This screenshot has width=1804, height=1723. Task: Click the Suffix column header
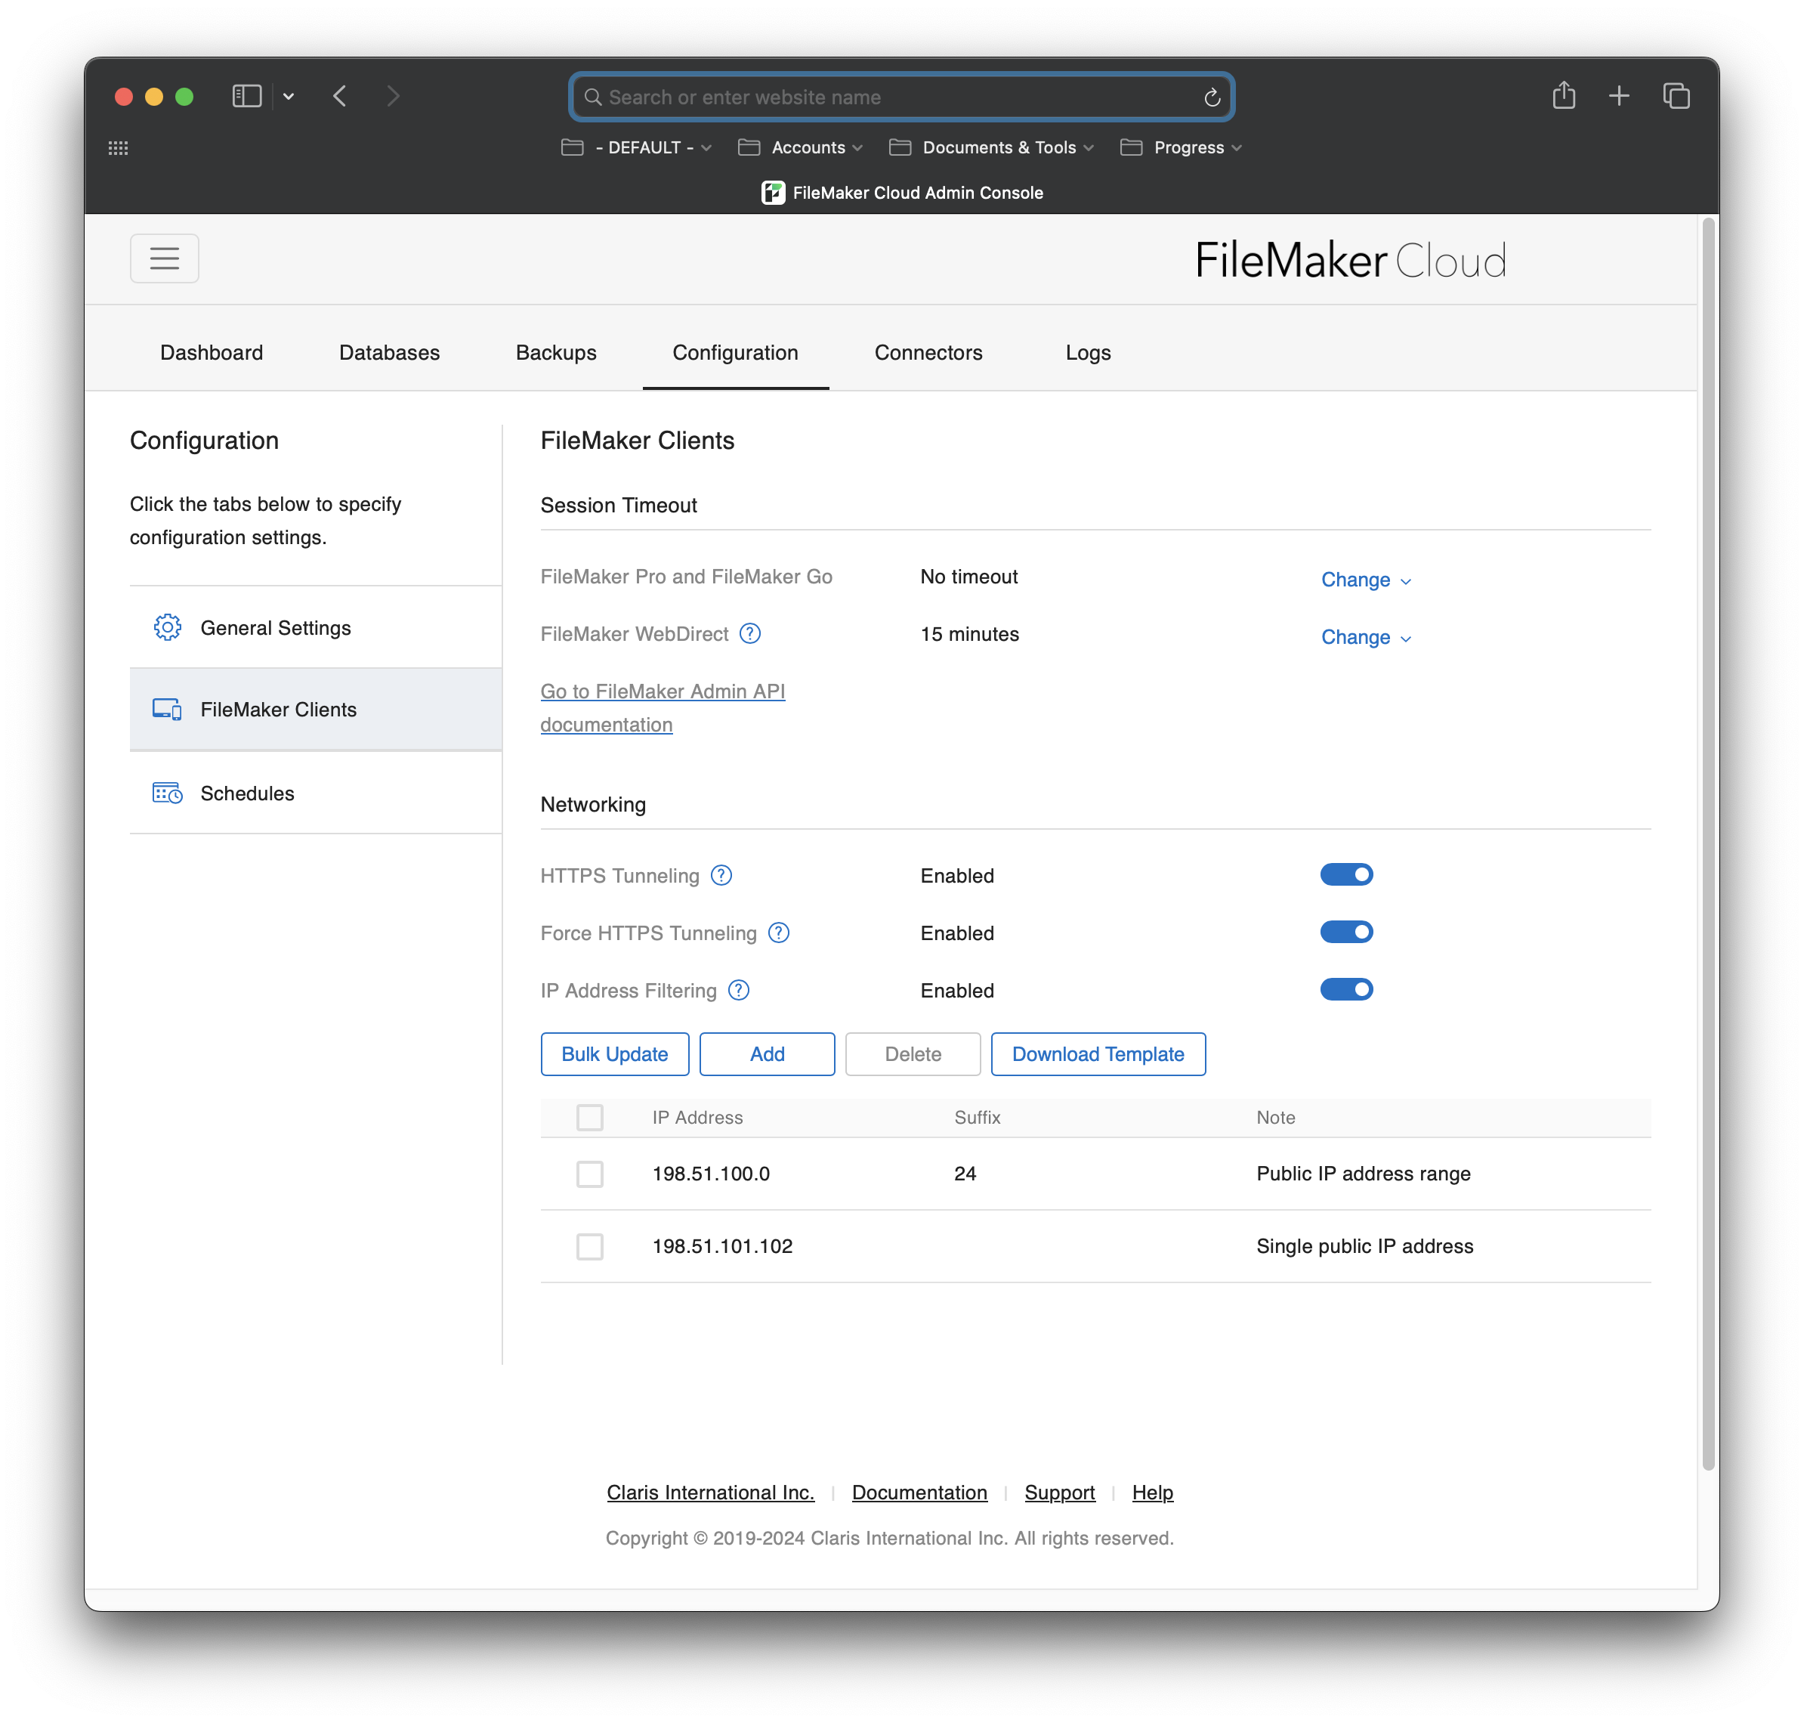pos(977,1118)
